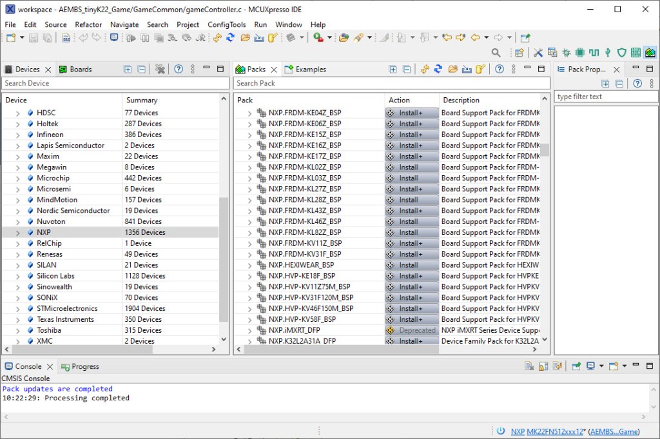Click the shield perspective icon in top right

click(622, 53)
